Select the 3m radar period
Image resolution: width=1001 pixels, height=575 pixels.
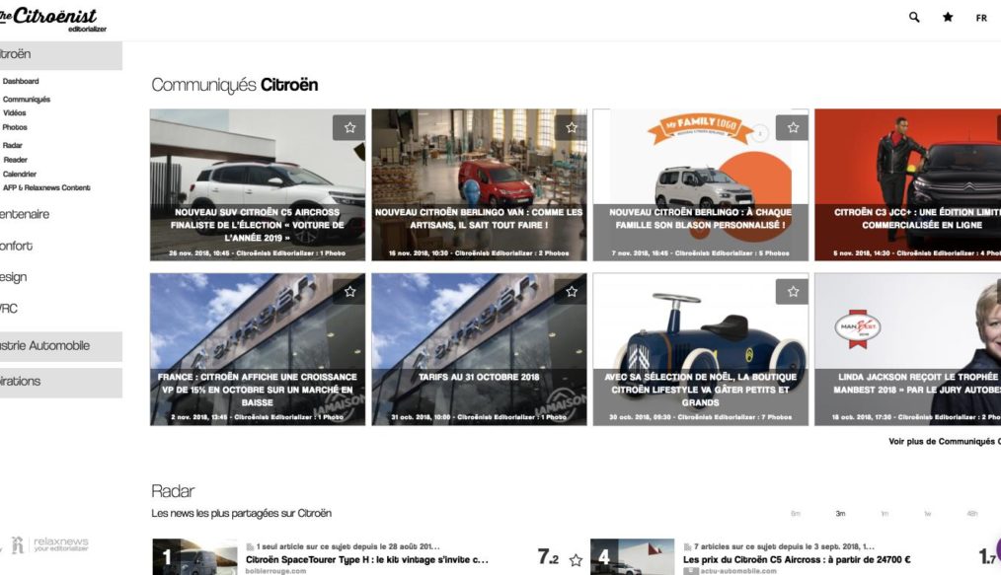(840, 513)
